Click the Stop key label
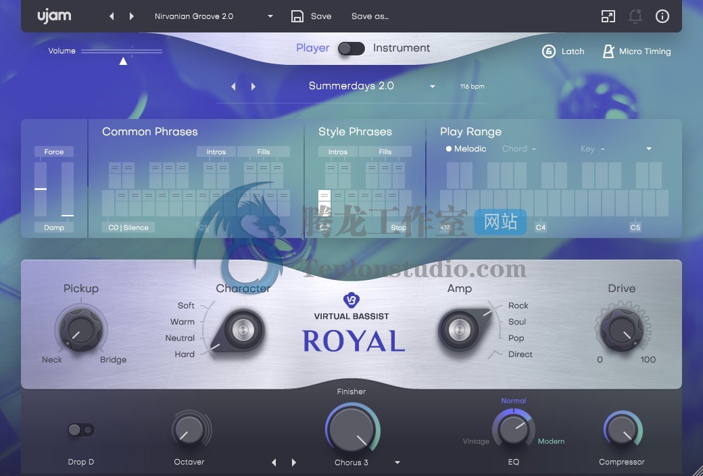 (399, 227)
